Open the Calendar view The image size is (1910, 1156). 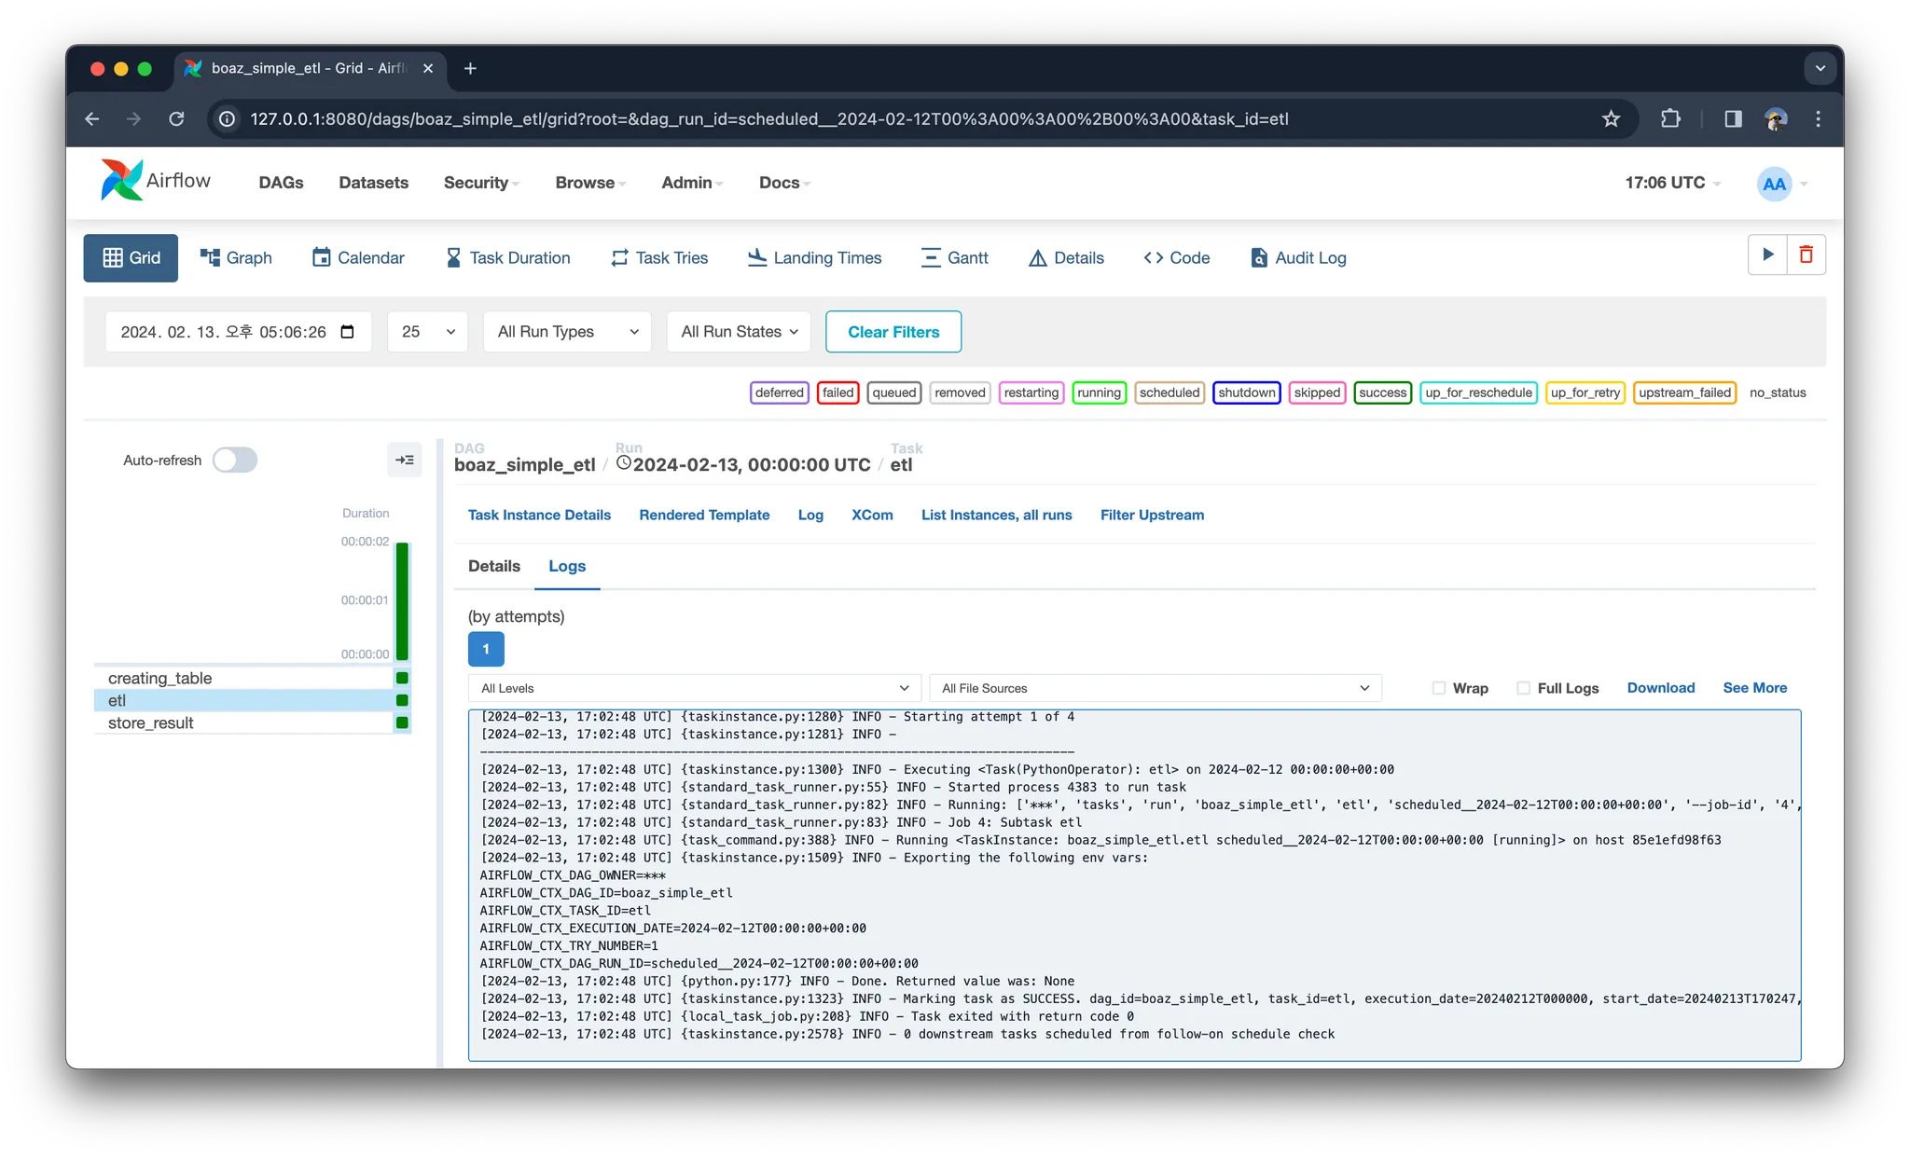[358, 258]
